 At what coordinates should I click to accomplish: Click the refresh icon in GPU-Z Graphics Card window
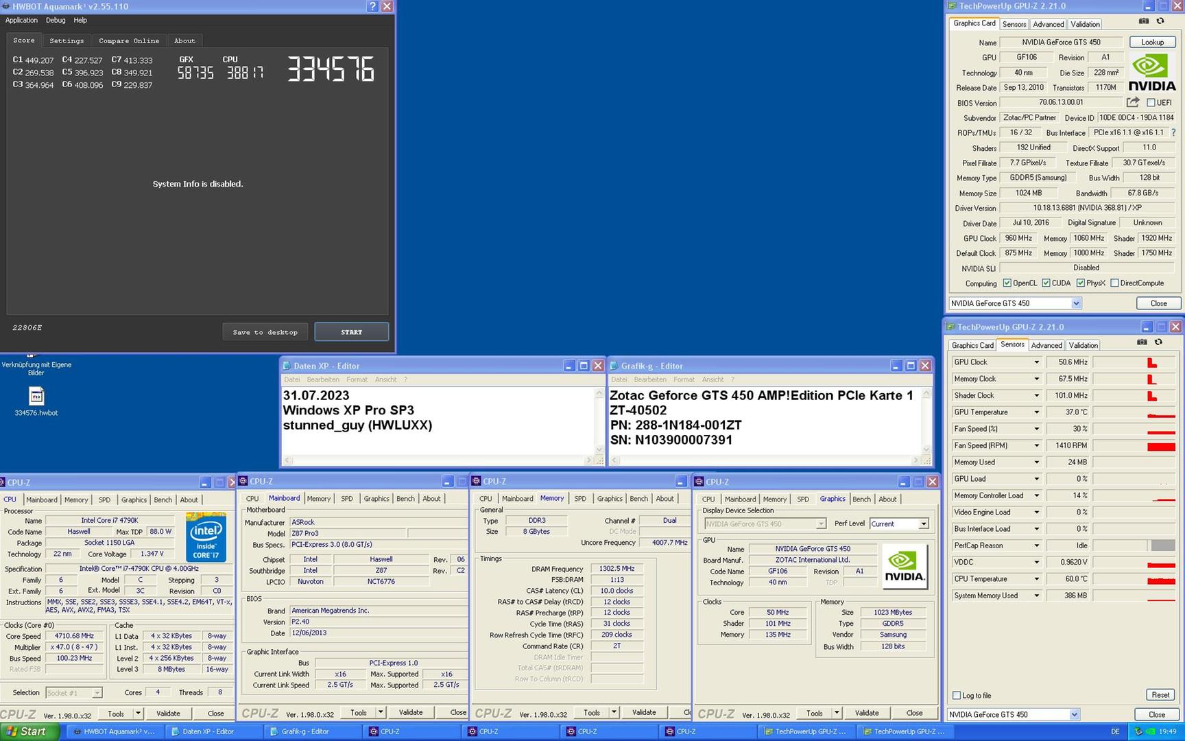pos(1160,21)
